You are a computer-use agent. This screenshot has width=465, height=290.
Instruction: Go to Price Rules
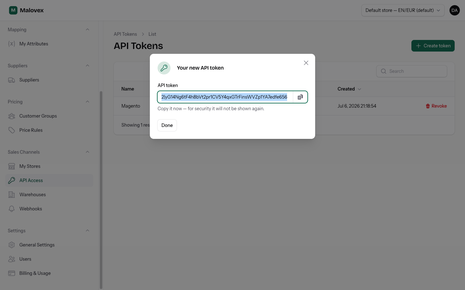point(49,130)
